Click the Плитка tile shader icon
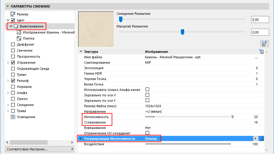The height and width of the screenshot is (154, 274). 19,38
